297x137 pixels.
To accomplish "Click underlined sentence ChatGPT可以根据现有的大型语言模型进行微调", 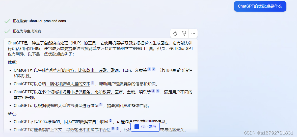I will coord(56,105).
